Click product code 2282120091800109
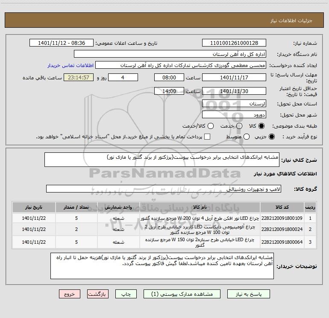This screenshot has width=329, height=318. coord(282,218)
